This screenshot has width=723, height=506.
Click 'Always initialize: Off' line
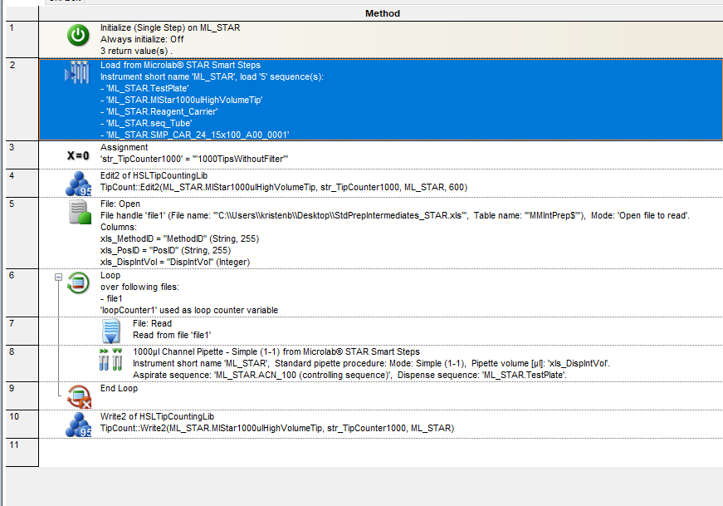[x=142, y=39]
